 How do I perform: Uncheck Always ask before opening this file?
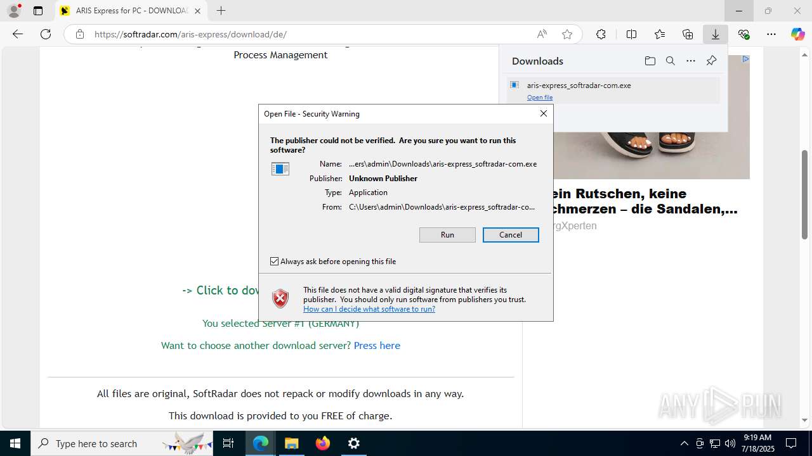coord(275,261)
